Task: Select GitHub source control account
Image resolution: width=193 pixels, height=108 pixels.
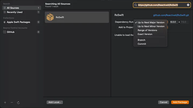Action: coord(21,32)
